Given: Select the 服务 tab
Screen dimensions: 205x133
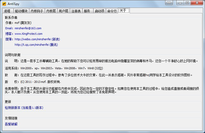Looking at the screenshot, I should point(87,11).
